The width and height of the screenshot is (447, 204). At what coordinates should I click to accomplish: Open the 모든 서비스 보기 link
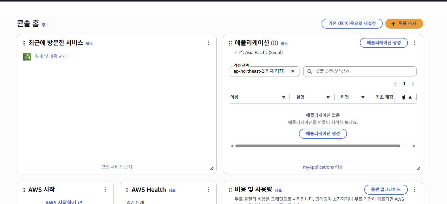(x=117, y=167)
